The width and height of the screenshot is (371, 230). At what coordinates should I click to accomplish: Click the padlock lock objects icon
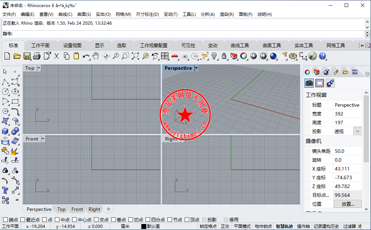pyautogui.click(x=224, y=56)
